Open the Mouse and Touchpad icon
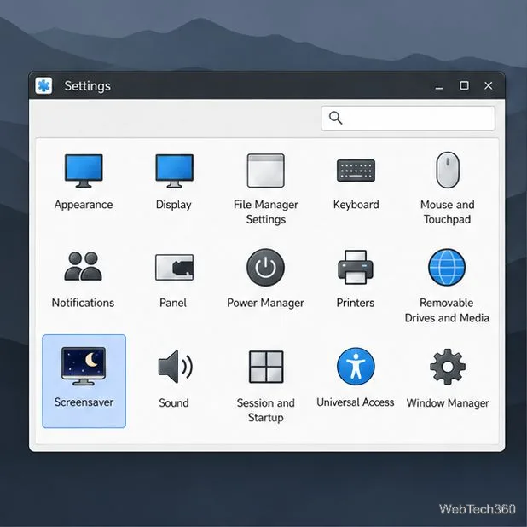Viewport: 527px width, 527px height. point(448,170)
